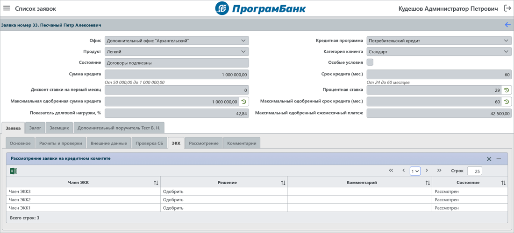The width and height of the screenshot is (514, 233).
Task: Open the Проверка СБ tab
Action: pos(149,143)
